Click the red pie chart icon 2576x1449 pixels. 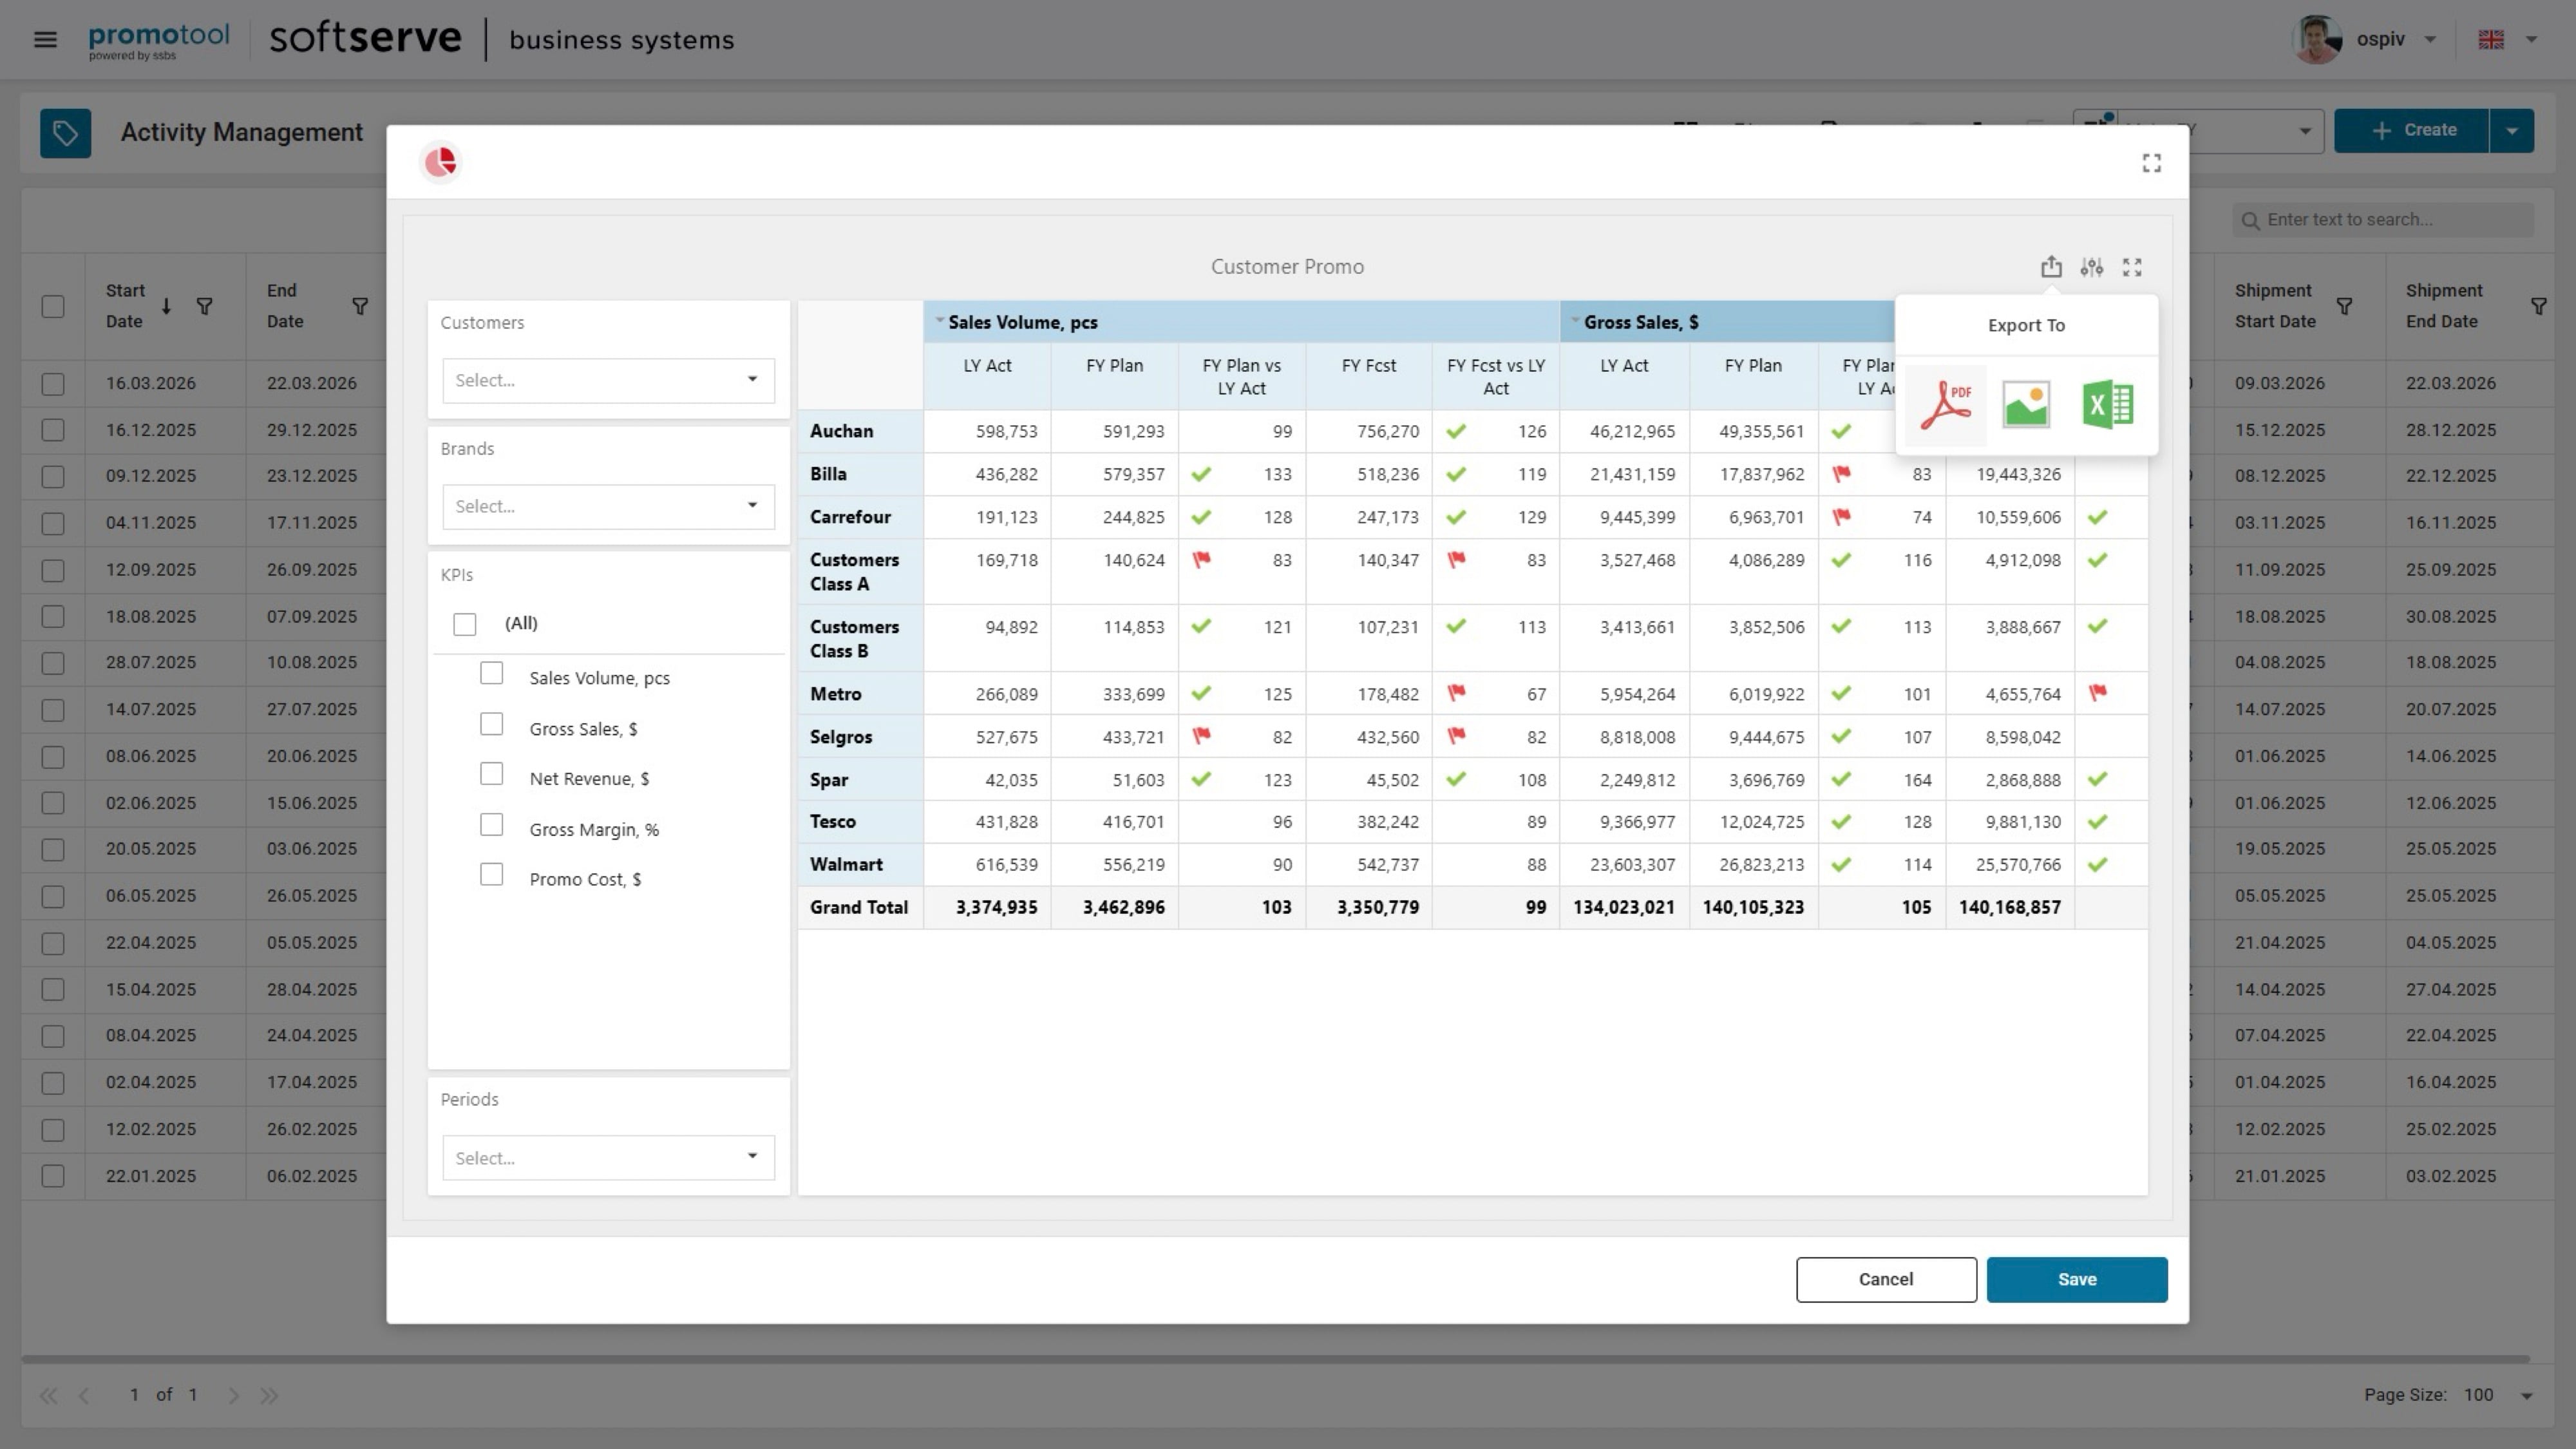(x=440, y=162)
